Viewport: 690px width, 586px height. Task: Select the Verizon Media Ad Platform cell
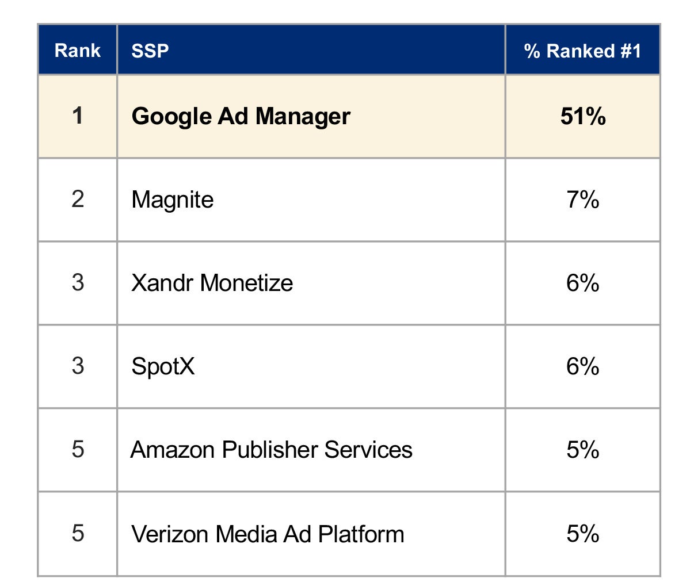point(268,534)
